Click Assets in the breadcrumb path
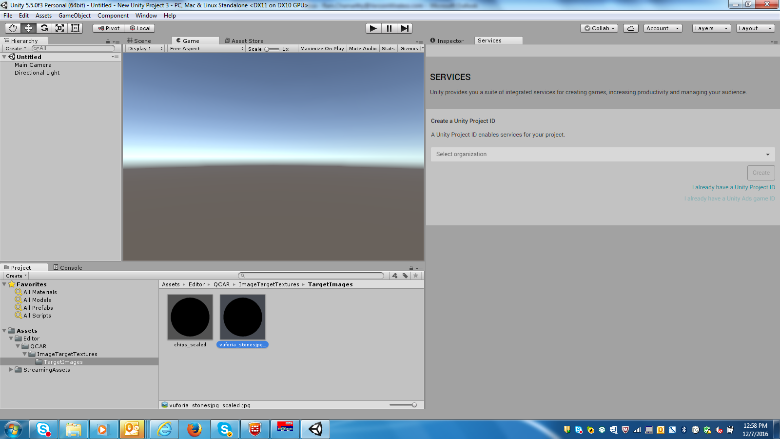Image resolution: width=780 pixels, height=439 pixels. 171,284
